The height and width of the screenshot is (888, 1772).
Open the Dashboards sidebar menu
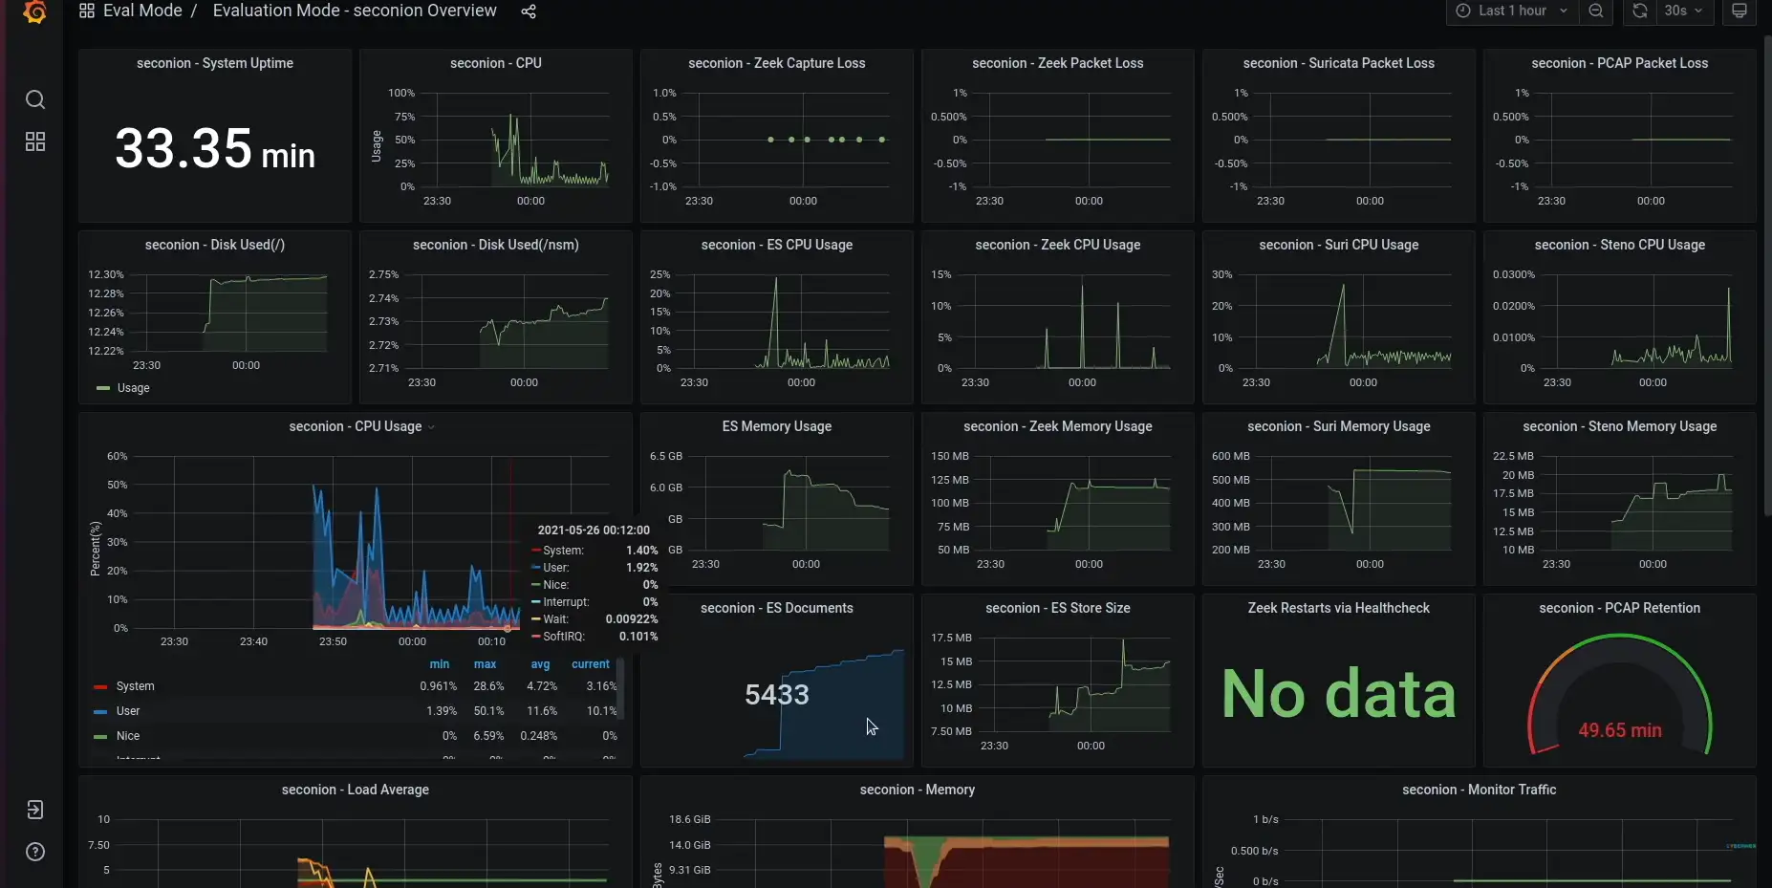point(34,141)
